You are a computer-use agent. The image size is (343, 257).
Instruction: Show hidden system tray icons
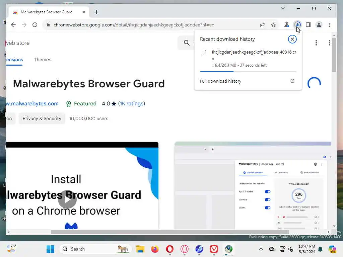coord(261,249)
